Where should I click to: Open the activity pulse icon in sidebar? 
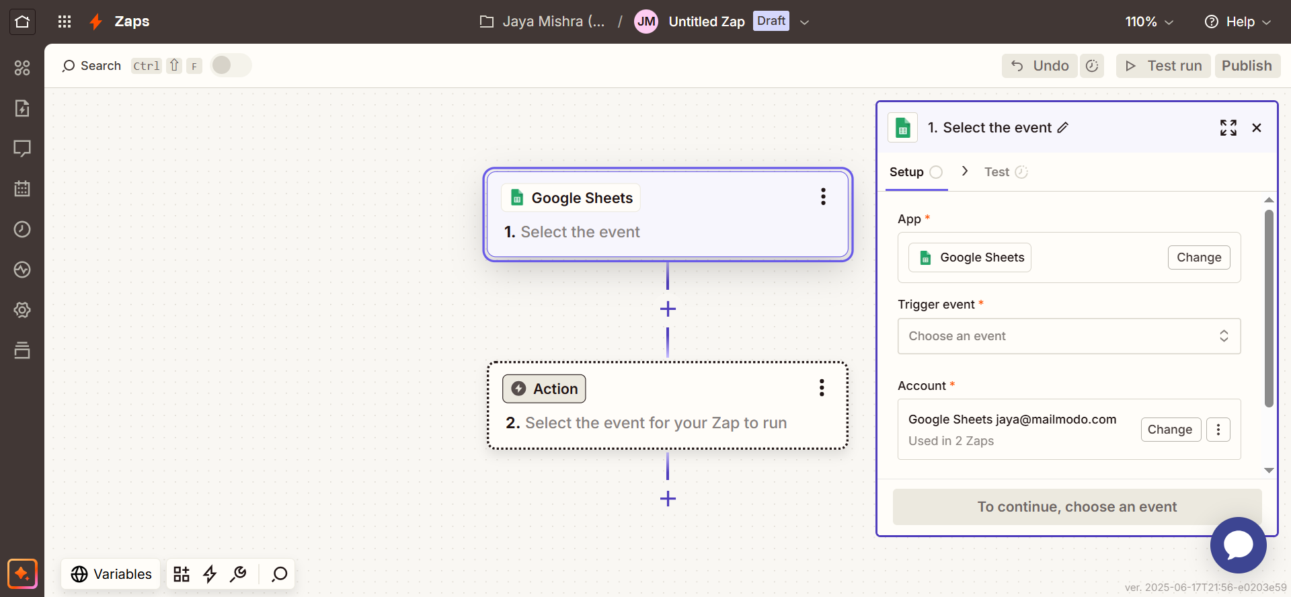click(22, 270)
